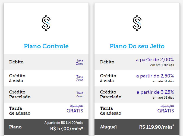Viewport: 183px width, 136px height.
Task: Click Taxa Zero for Crédito à vista
Action: (80, 78)
